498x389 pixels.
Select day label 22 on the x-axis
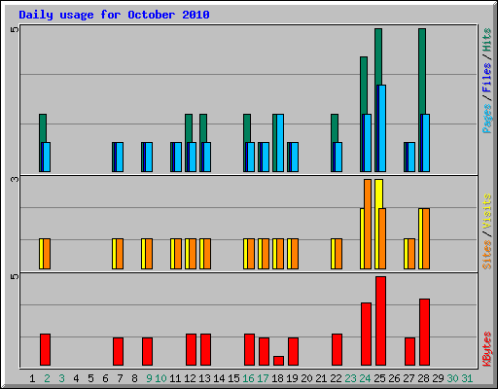pos(336,378)
